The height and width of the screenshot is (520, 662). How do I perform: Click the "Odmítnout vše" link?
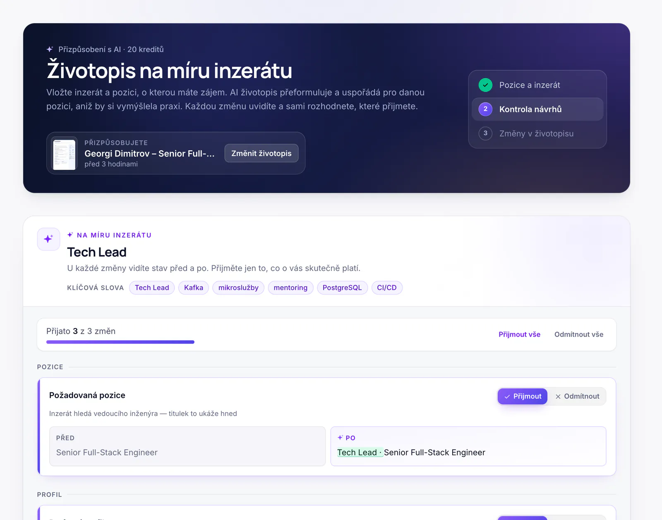point(579,335)
